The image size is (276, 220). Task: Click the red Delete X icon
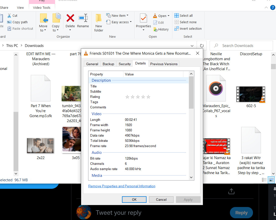click(x=70, y=18)
